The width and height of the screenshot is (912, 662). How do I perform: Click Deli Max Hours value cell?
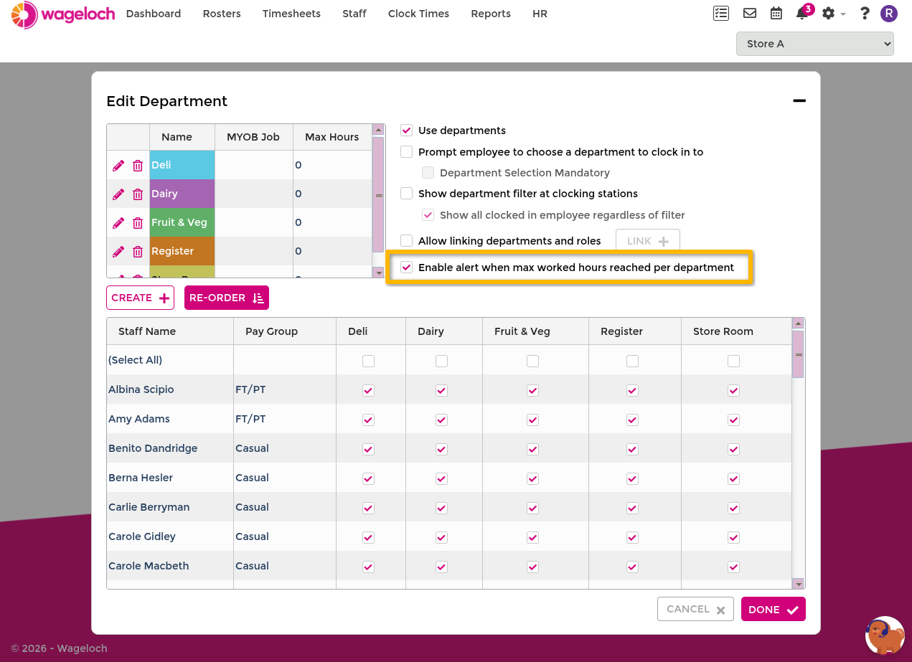332,165
